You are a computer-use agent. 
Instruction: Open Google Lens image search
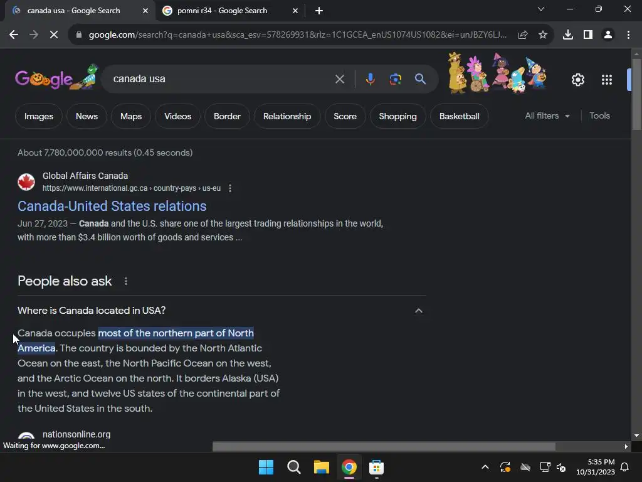(395, 78)
